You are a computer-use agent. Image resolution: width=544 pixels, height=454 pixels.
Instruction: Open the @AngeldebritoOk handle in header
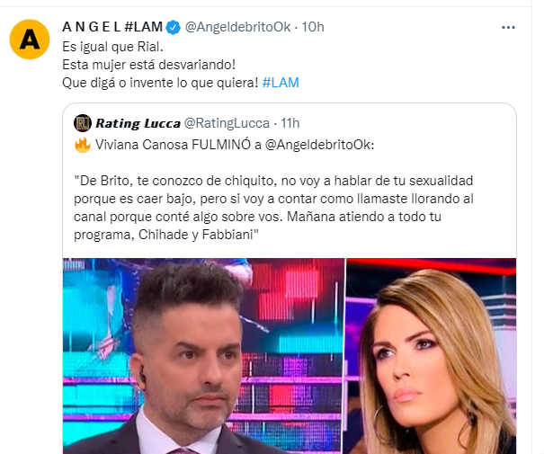click(237, 27)
